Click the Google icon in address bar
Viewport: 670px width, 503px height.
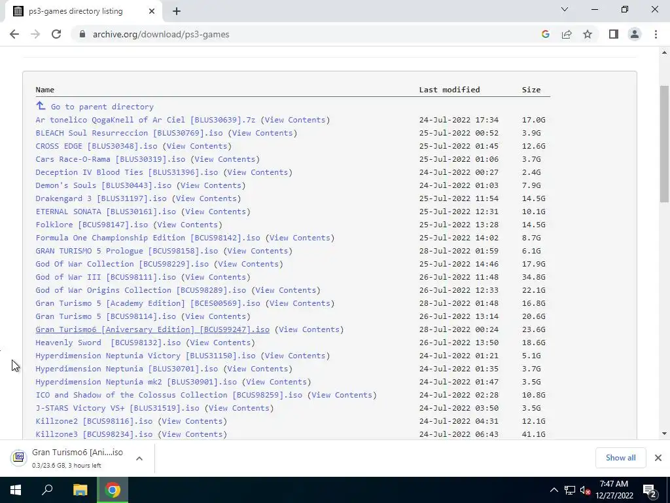point(545,34)
